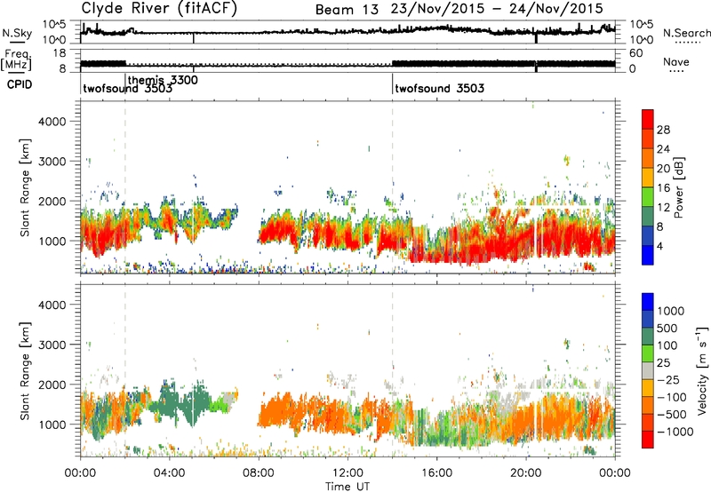The image size is (711, 492).
Task: Click the '16:00' time axis tick label
Action: point(436,473)
